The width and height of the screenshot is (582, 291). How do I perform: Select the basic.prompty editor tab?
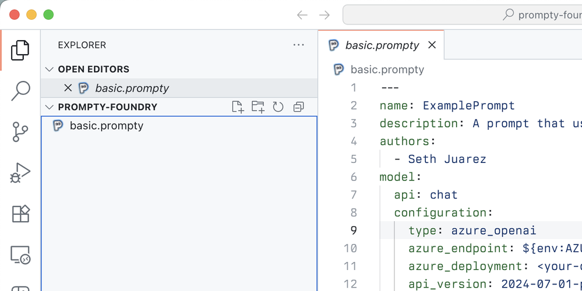coord(381,45)
